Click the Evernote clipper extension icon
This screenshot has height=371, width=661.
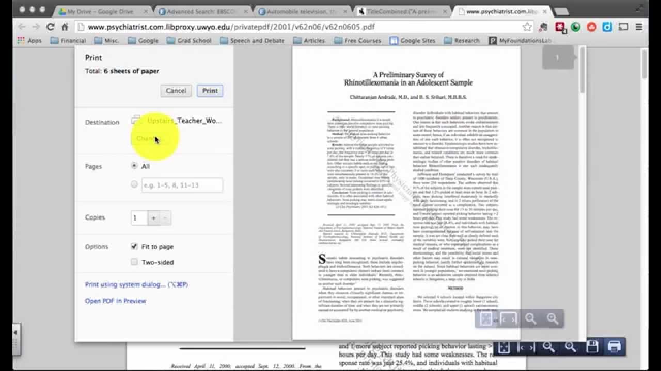(x=543, y=27)
